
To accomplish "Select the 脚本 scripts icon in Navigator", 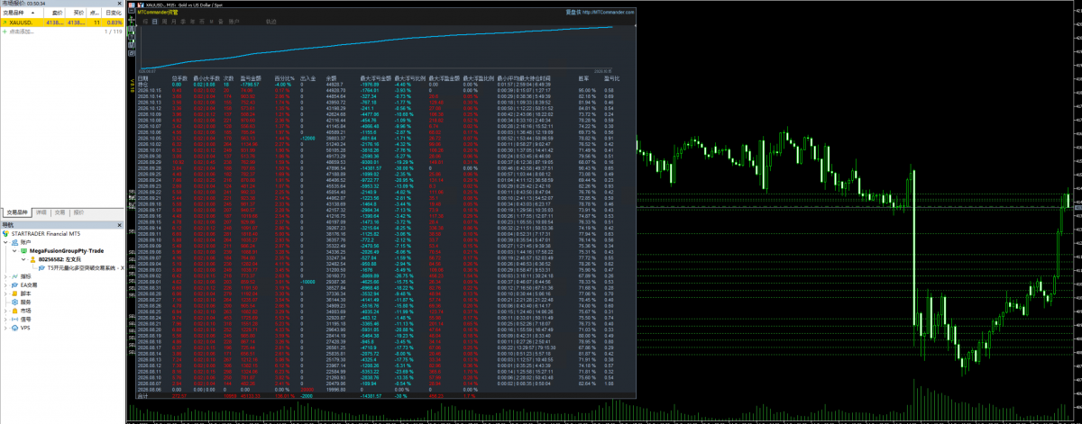I will coord(14,293).
